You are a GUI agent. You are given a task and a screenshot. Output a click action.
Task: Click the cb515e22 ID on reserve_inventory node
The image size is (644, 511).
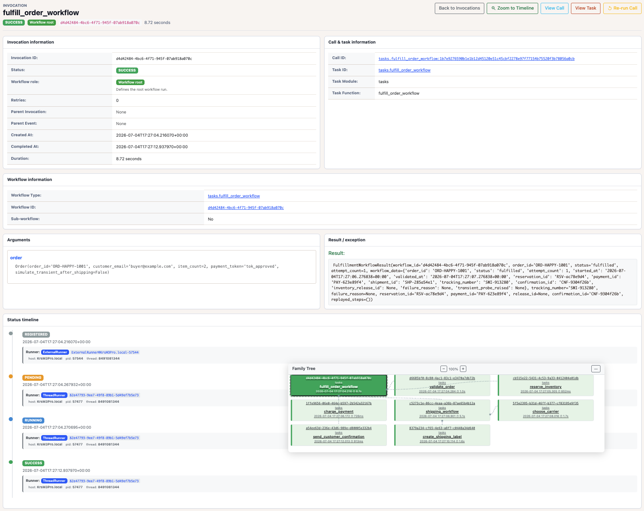pyautogui.click(x=545, y=378)
